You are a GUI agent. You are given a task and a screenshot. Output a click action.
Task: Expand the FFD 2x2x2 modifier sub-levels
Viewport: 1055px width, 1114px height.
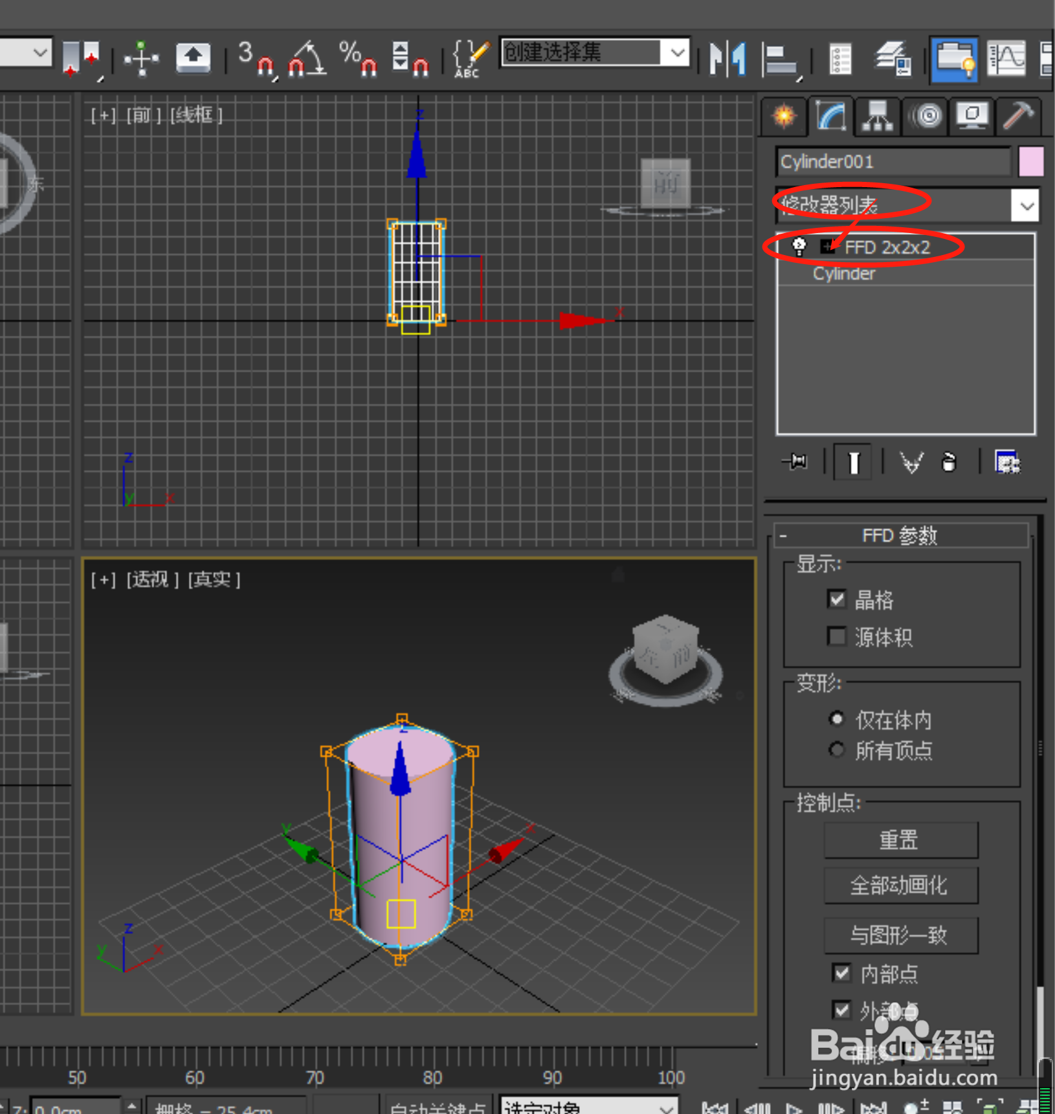[x=827, y=247]
